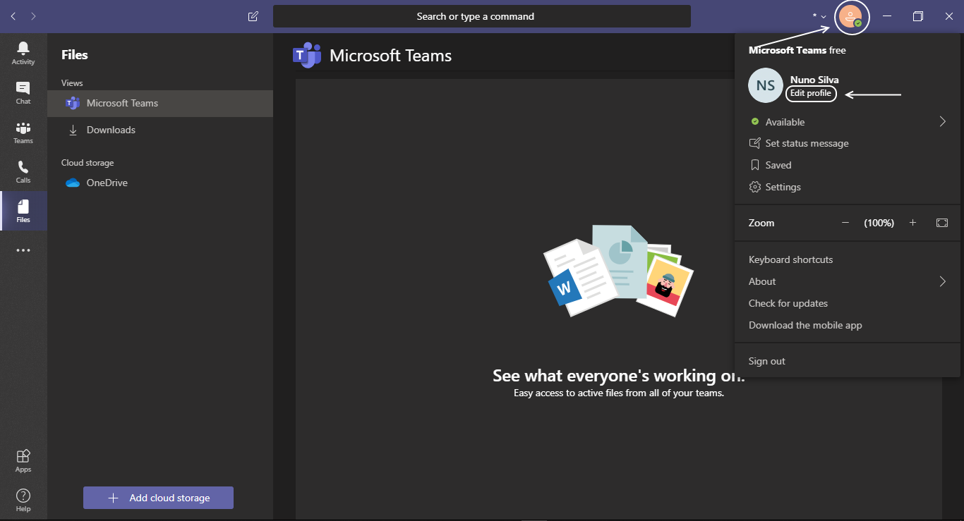Increase zoom level with plus control
964x521 pixels.
pyautogui.click(x=912, y=223)
